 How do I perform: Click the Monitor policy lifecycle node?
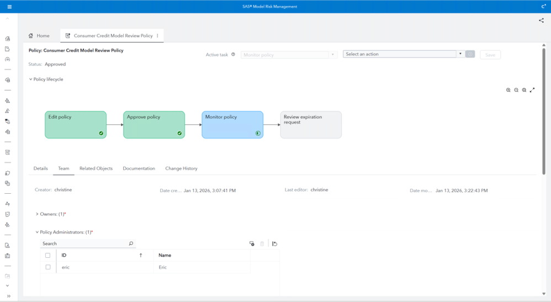(x=232, y=125)
